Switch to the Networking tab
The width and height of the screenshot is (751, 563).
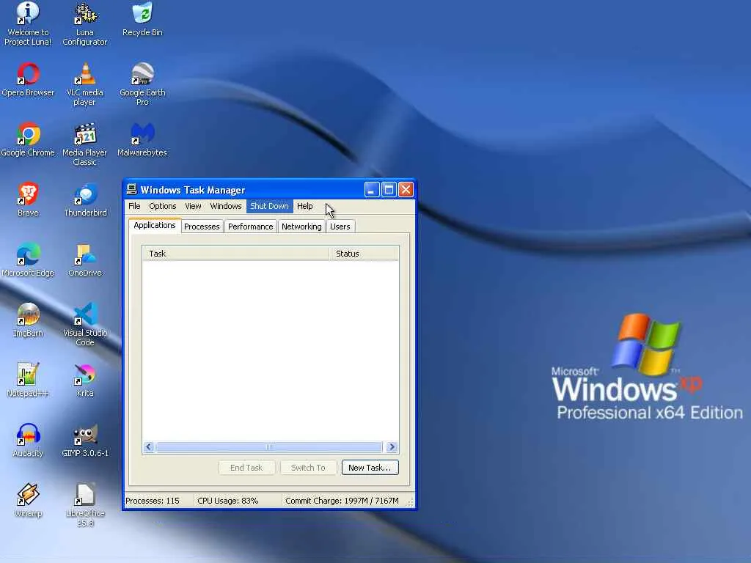301,227
